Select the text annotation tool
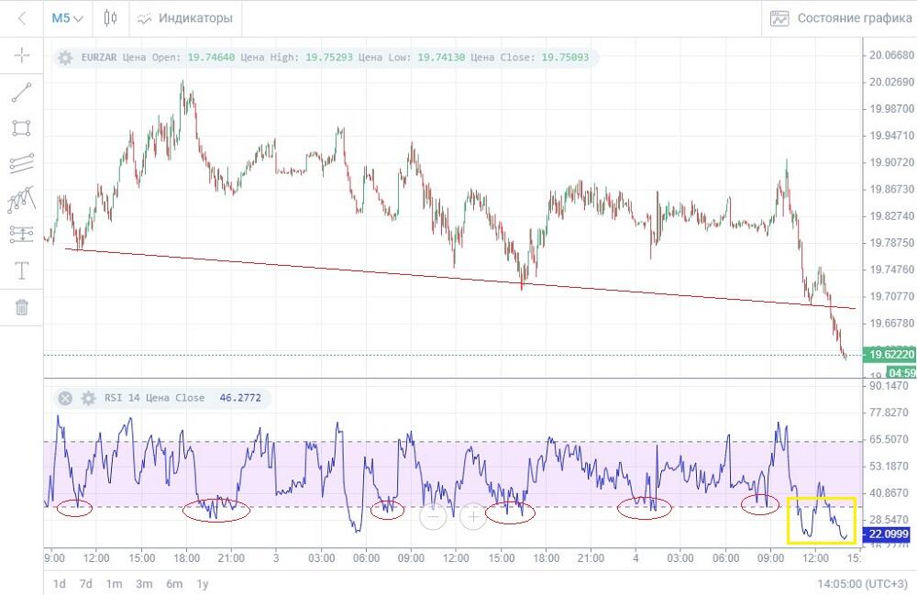The height and width of the screenshot is (595, 917). pyautogui.click(x=22, y=270)
